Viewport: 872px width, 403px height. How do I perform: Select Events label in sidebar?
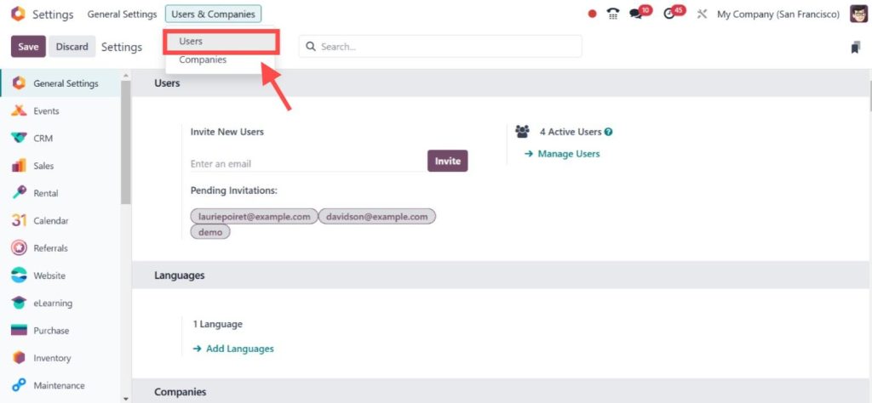coord(46,111)
